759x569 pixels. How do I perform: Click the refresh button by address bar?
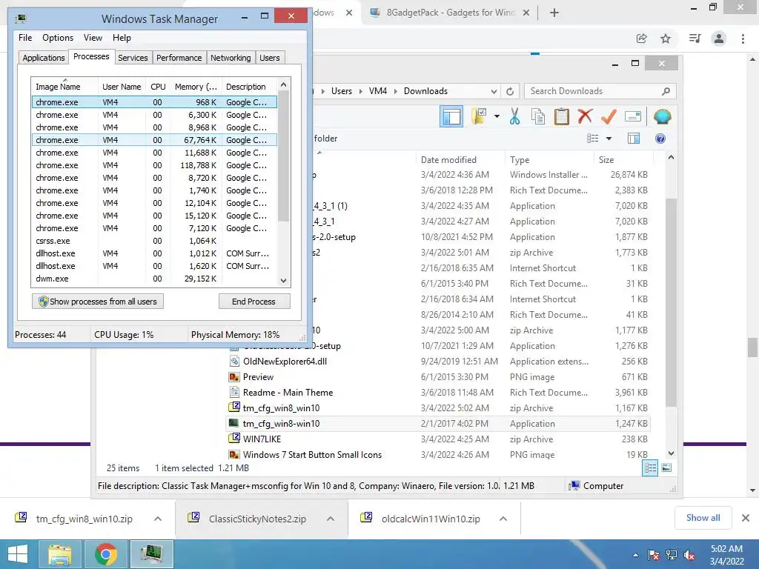click(x=510, y=91)
